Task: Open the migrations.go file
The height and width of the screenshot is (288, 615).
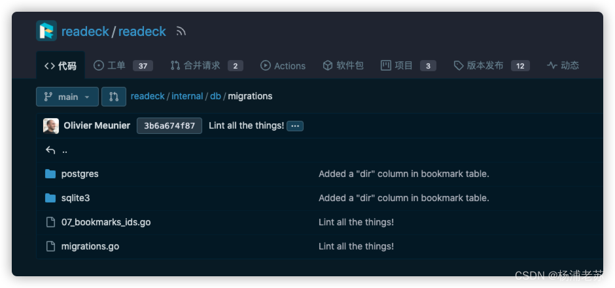Action: 90,246
